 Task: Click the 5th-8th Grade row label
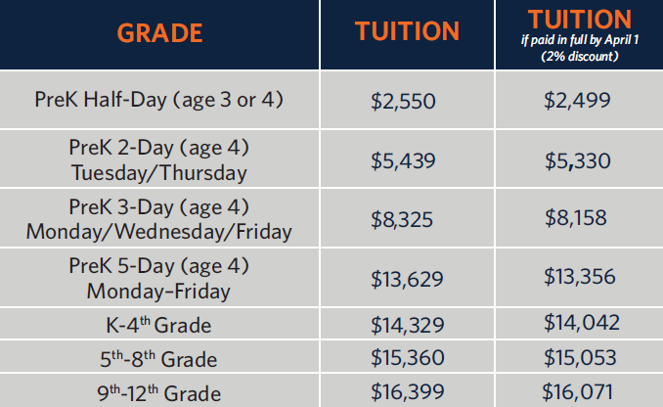160,358
